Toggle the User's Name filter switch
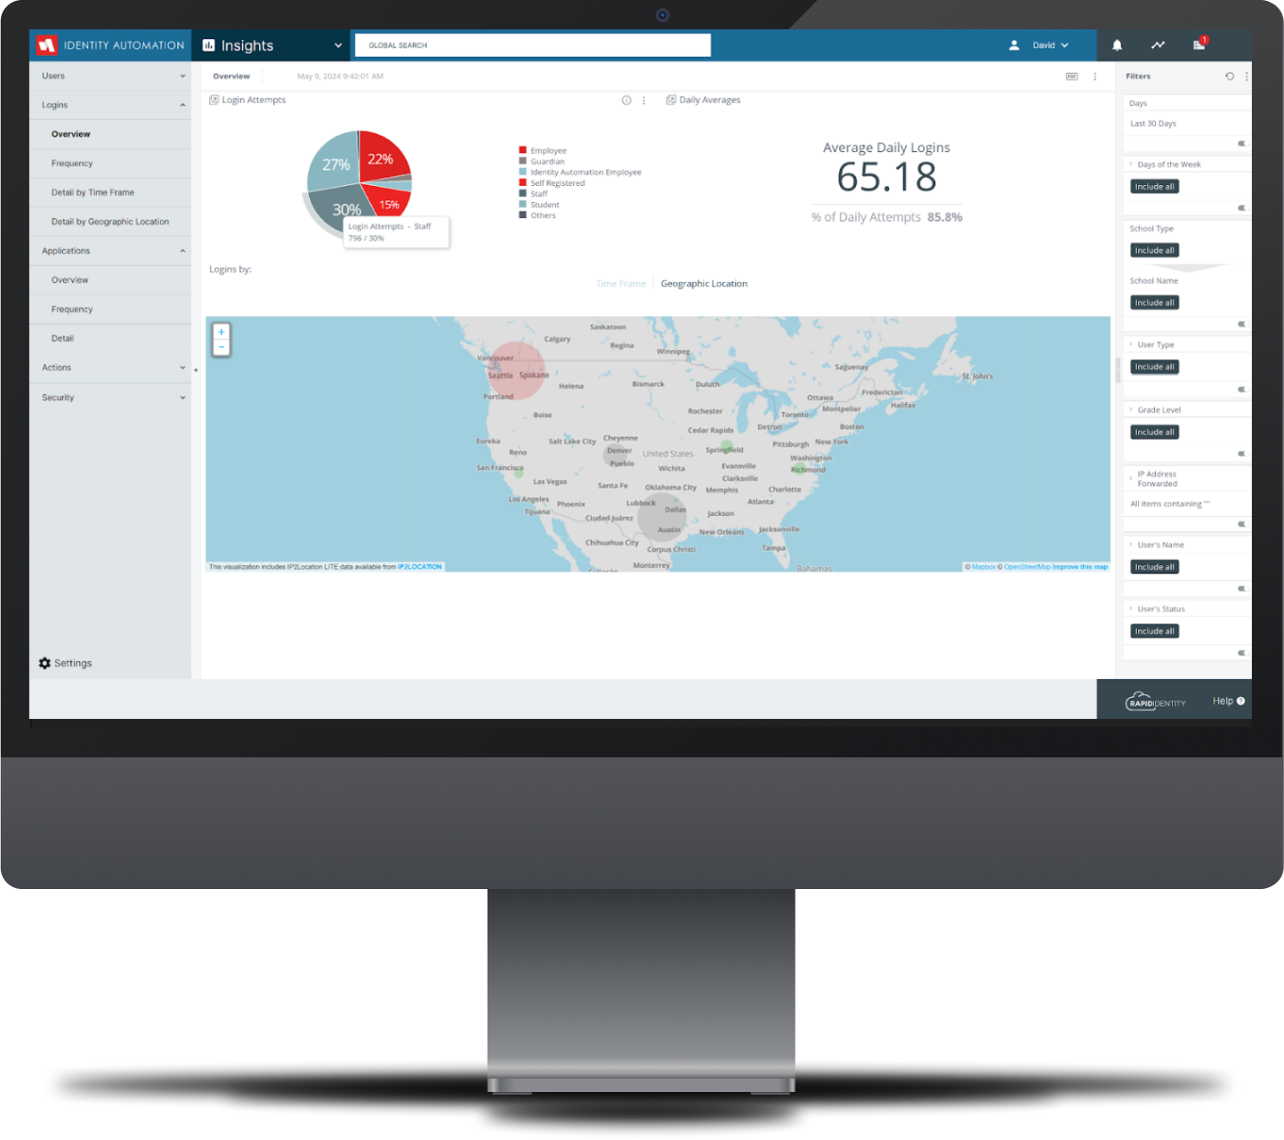The height and width of the screenshot is (1140, 1284). (x=1241, y=589)
